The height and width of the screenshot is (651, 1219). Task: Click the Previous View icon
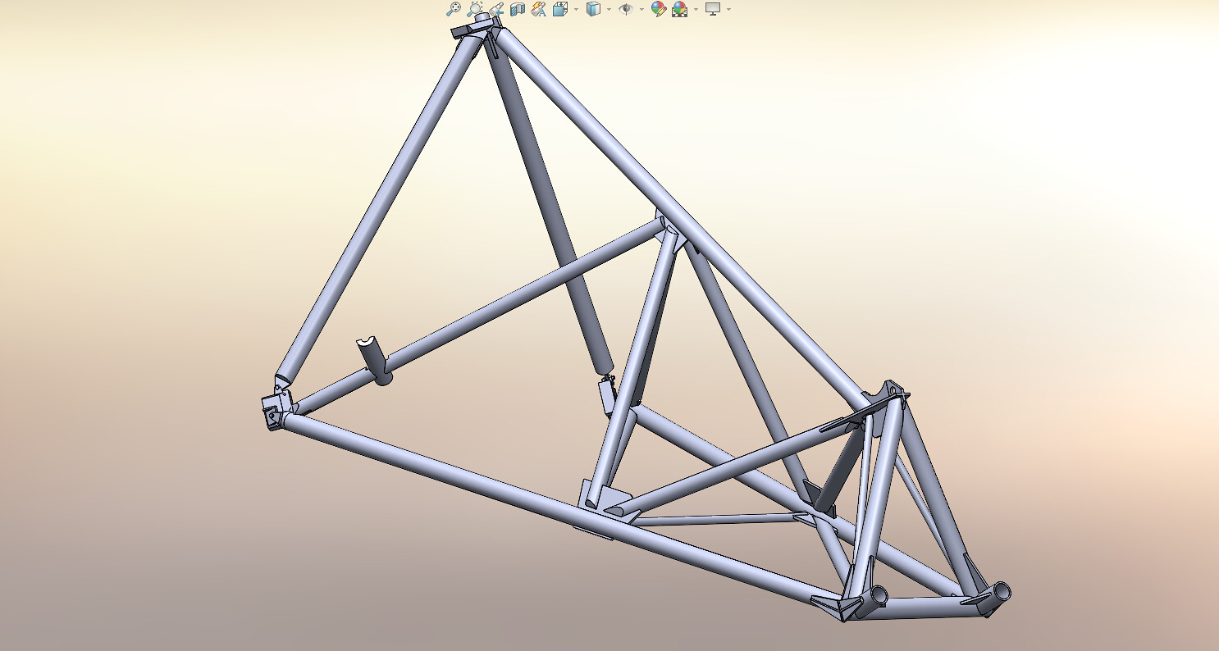[x=496, y=9]
